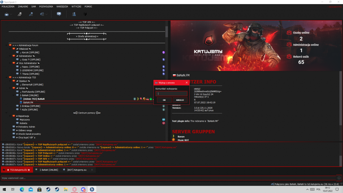Open the POŁĄCZENIA menu

click(x=8, y=7)
